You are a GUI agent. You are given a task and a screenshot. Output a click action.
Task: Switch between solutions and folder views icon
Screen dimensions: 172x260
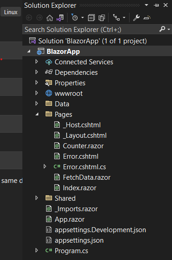pyautogui.click(x=60, y=18)
